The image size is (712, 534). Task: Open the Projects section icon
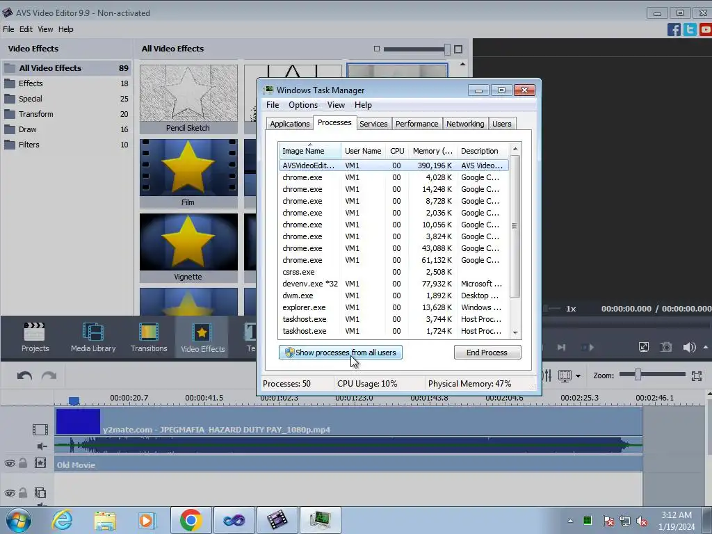(x=35, y=337)
